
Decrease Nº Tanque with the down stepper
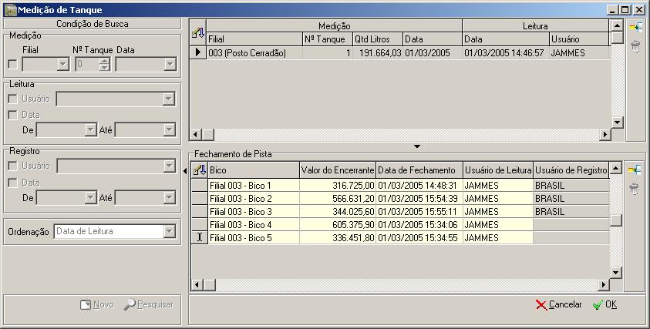click(105, 67)
